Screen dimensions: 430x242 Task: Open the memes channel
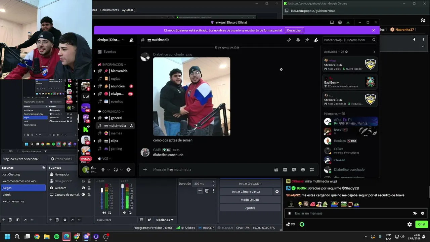tap(116, 133)
